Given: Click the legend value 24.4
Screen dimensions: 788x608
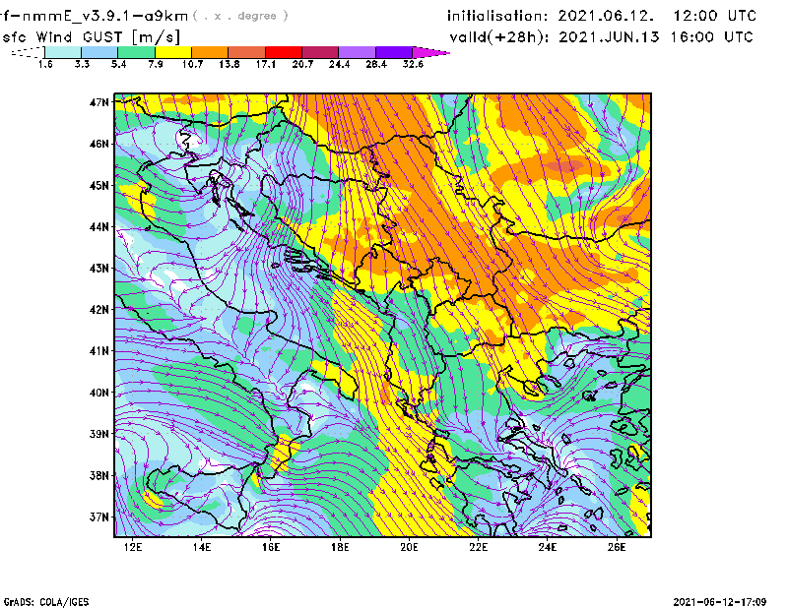Looking at the screenshot, I should tap(339, 64).
